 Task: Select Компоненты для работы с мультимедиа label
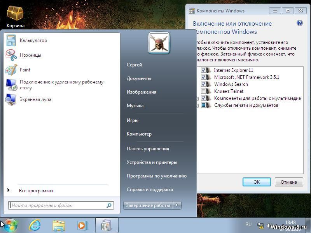point(257,98)
